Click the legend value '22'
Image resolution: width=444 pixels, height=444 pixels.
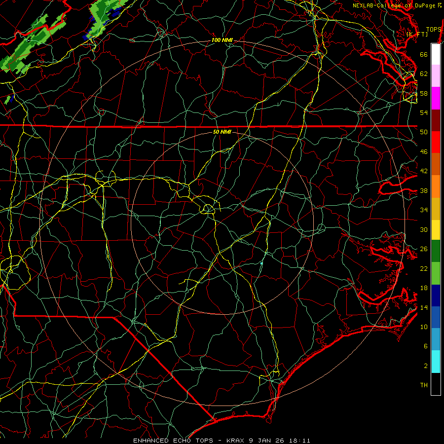[x=424, y=269]
